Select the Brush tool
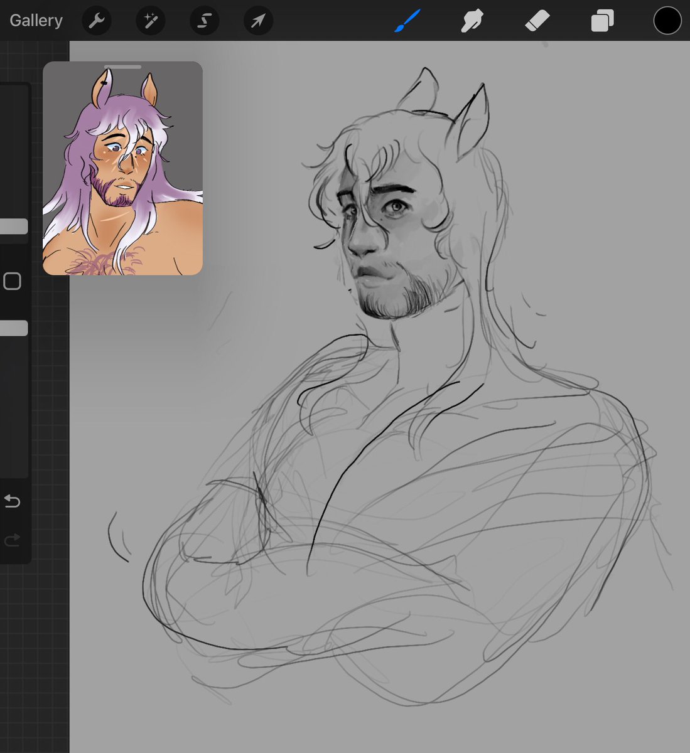Image resolution: width=690 pixels, height=753 pixels. (408, 21)
